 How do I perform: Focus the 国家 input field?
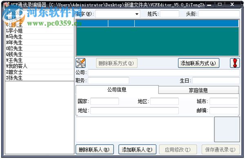coord(105,101)
